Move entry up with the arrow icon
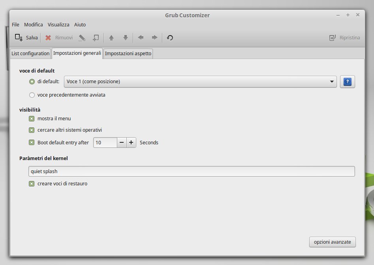The width and height of the screenshot is (374, 265). [111, 37]
